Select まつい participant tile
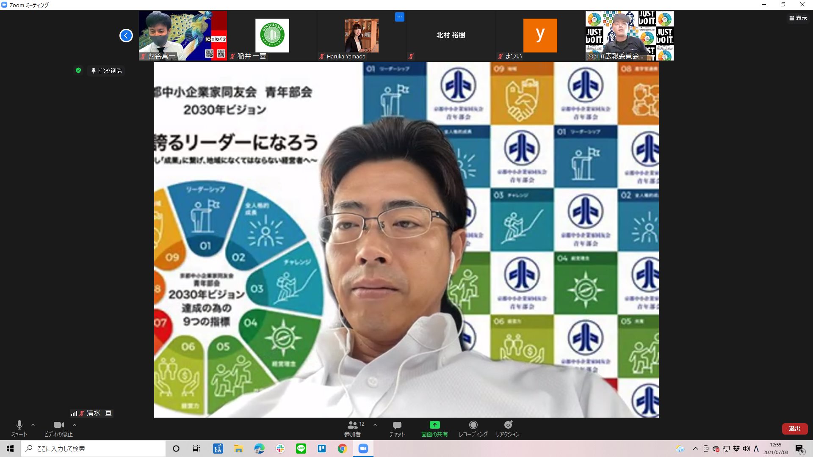The width and height of the screenshot is (813, 457). (x=540, y=36)
